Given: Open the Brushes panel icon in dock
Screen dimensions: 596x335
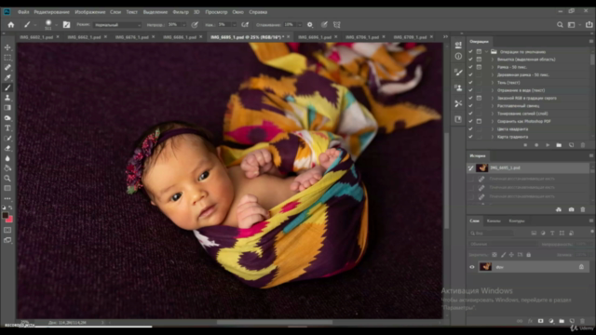Looking at the screenshot, I should coord(458,73).
